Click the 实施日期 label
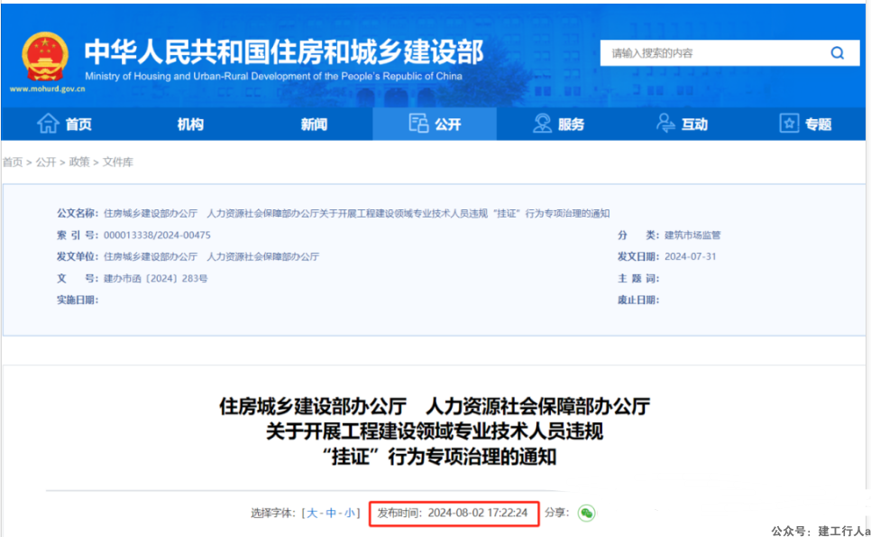 click(x=78, y=301)
